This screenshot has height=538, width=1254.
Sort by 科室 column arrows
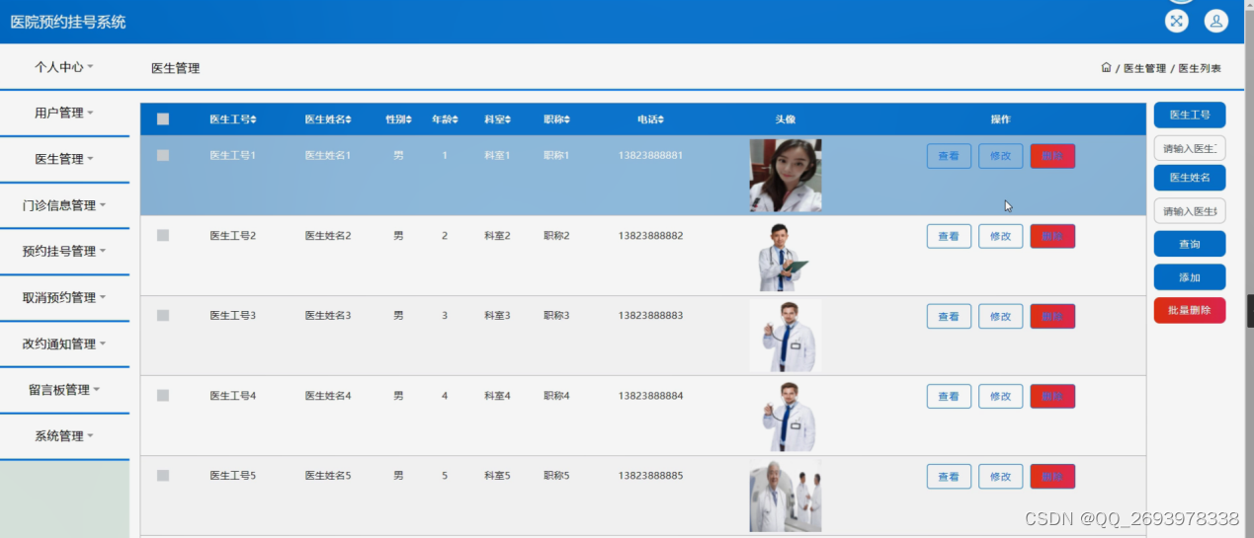point(508,119)
